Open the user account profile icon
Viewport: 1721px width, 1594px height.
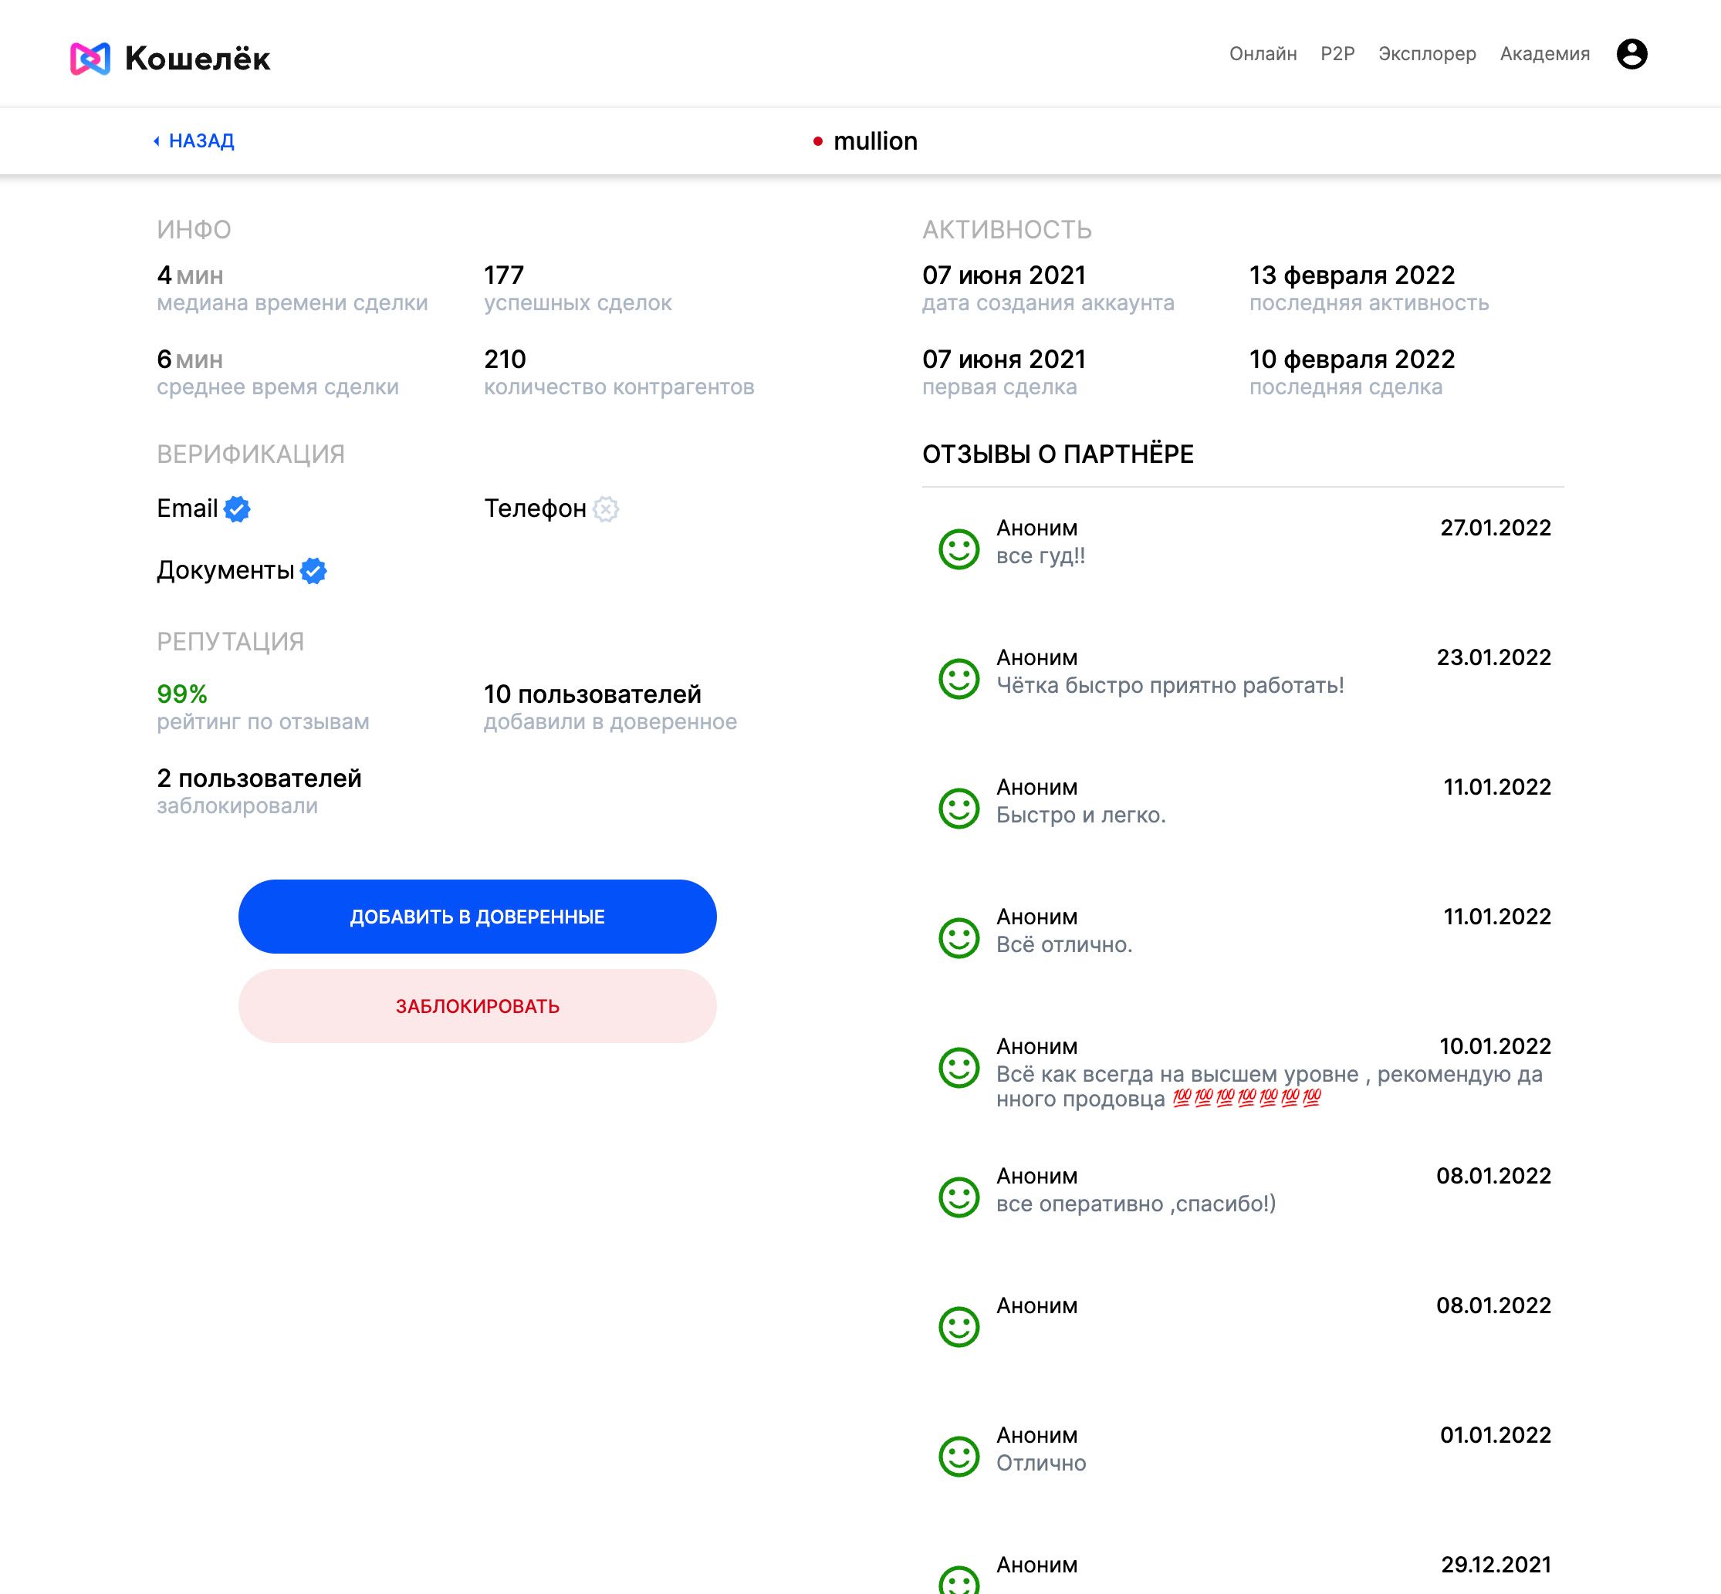[1631, 53]
